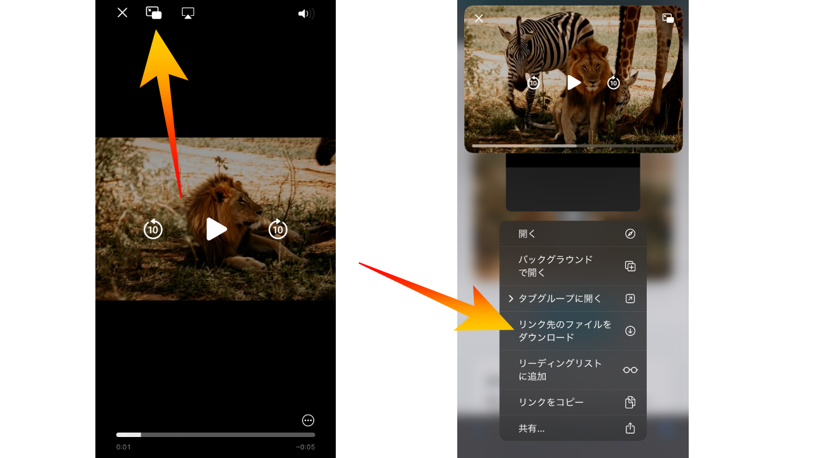Open the AirPlay streaming icon
Image resolution: width=814 pixels, height=458 pixels.
pos(187,12)
